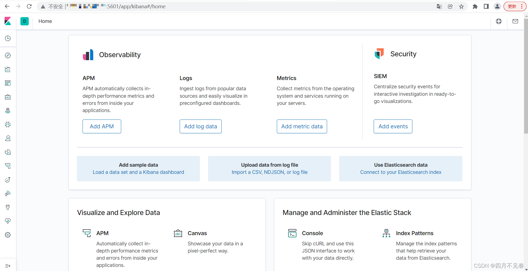The height and width of the screenshot is (271, 528).
Task: Click the Add events button
Action: (x=393, y=126)
